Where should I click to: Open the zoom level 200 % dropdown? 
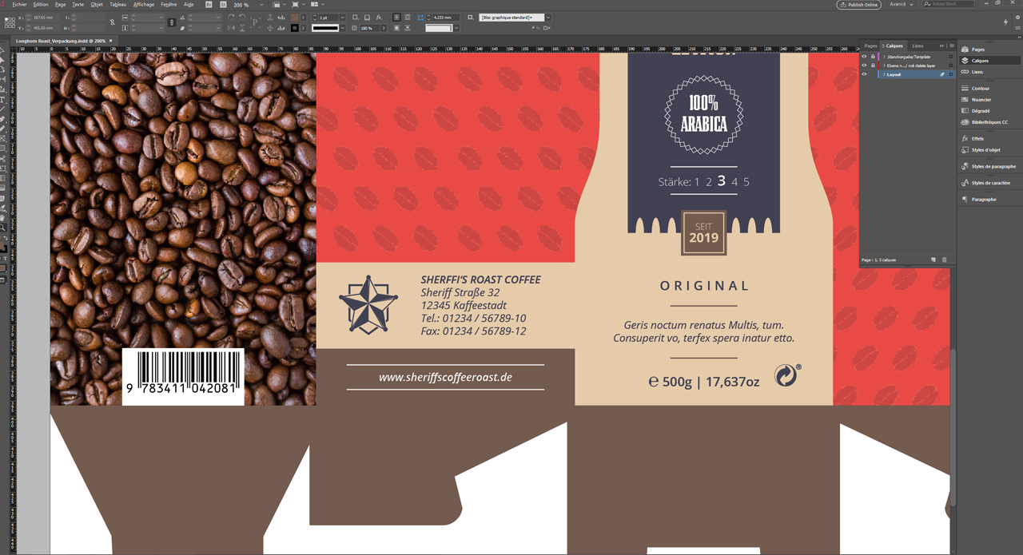click(x=261, y=5)
